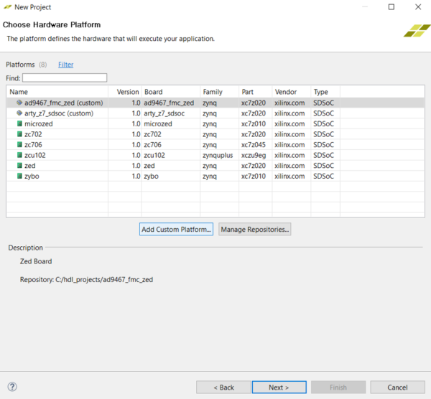Click the ad9467_fmc_zed custom platform icon
The image size is (431, 399).
click(x=19, y=103)
